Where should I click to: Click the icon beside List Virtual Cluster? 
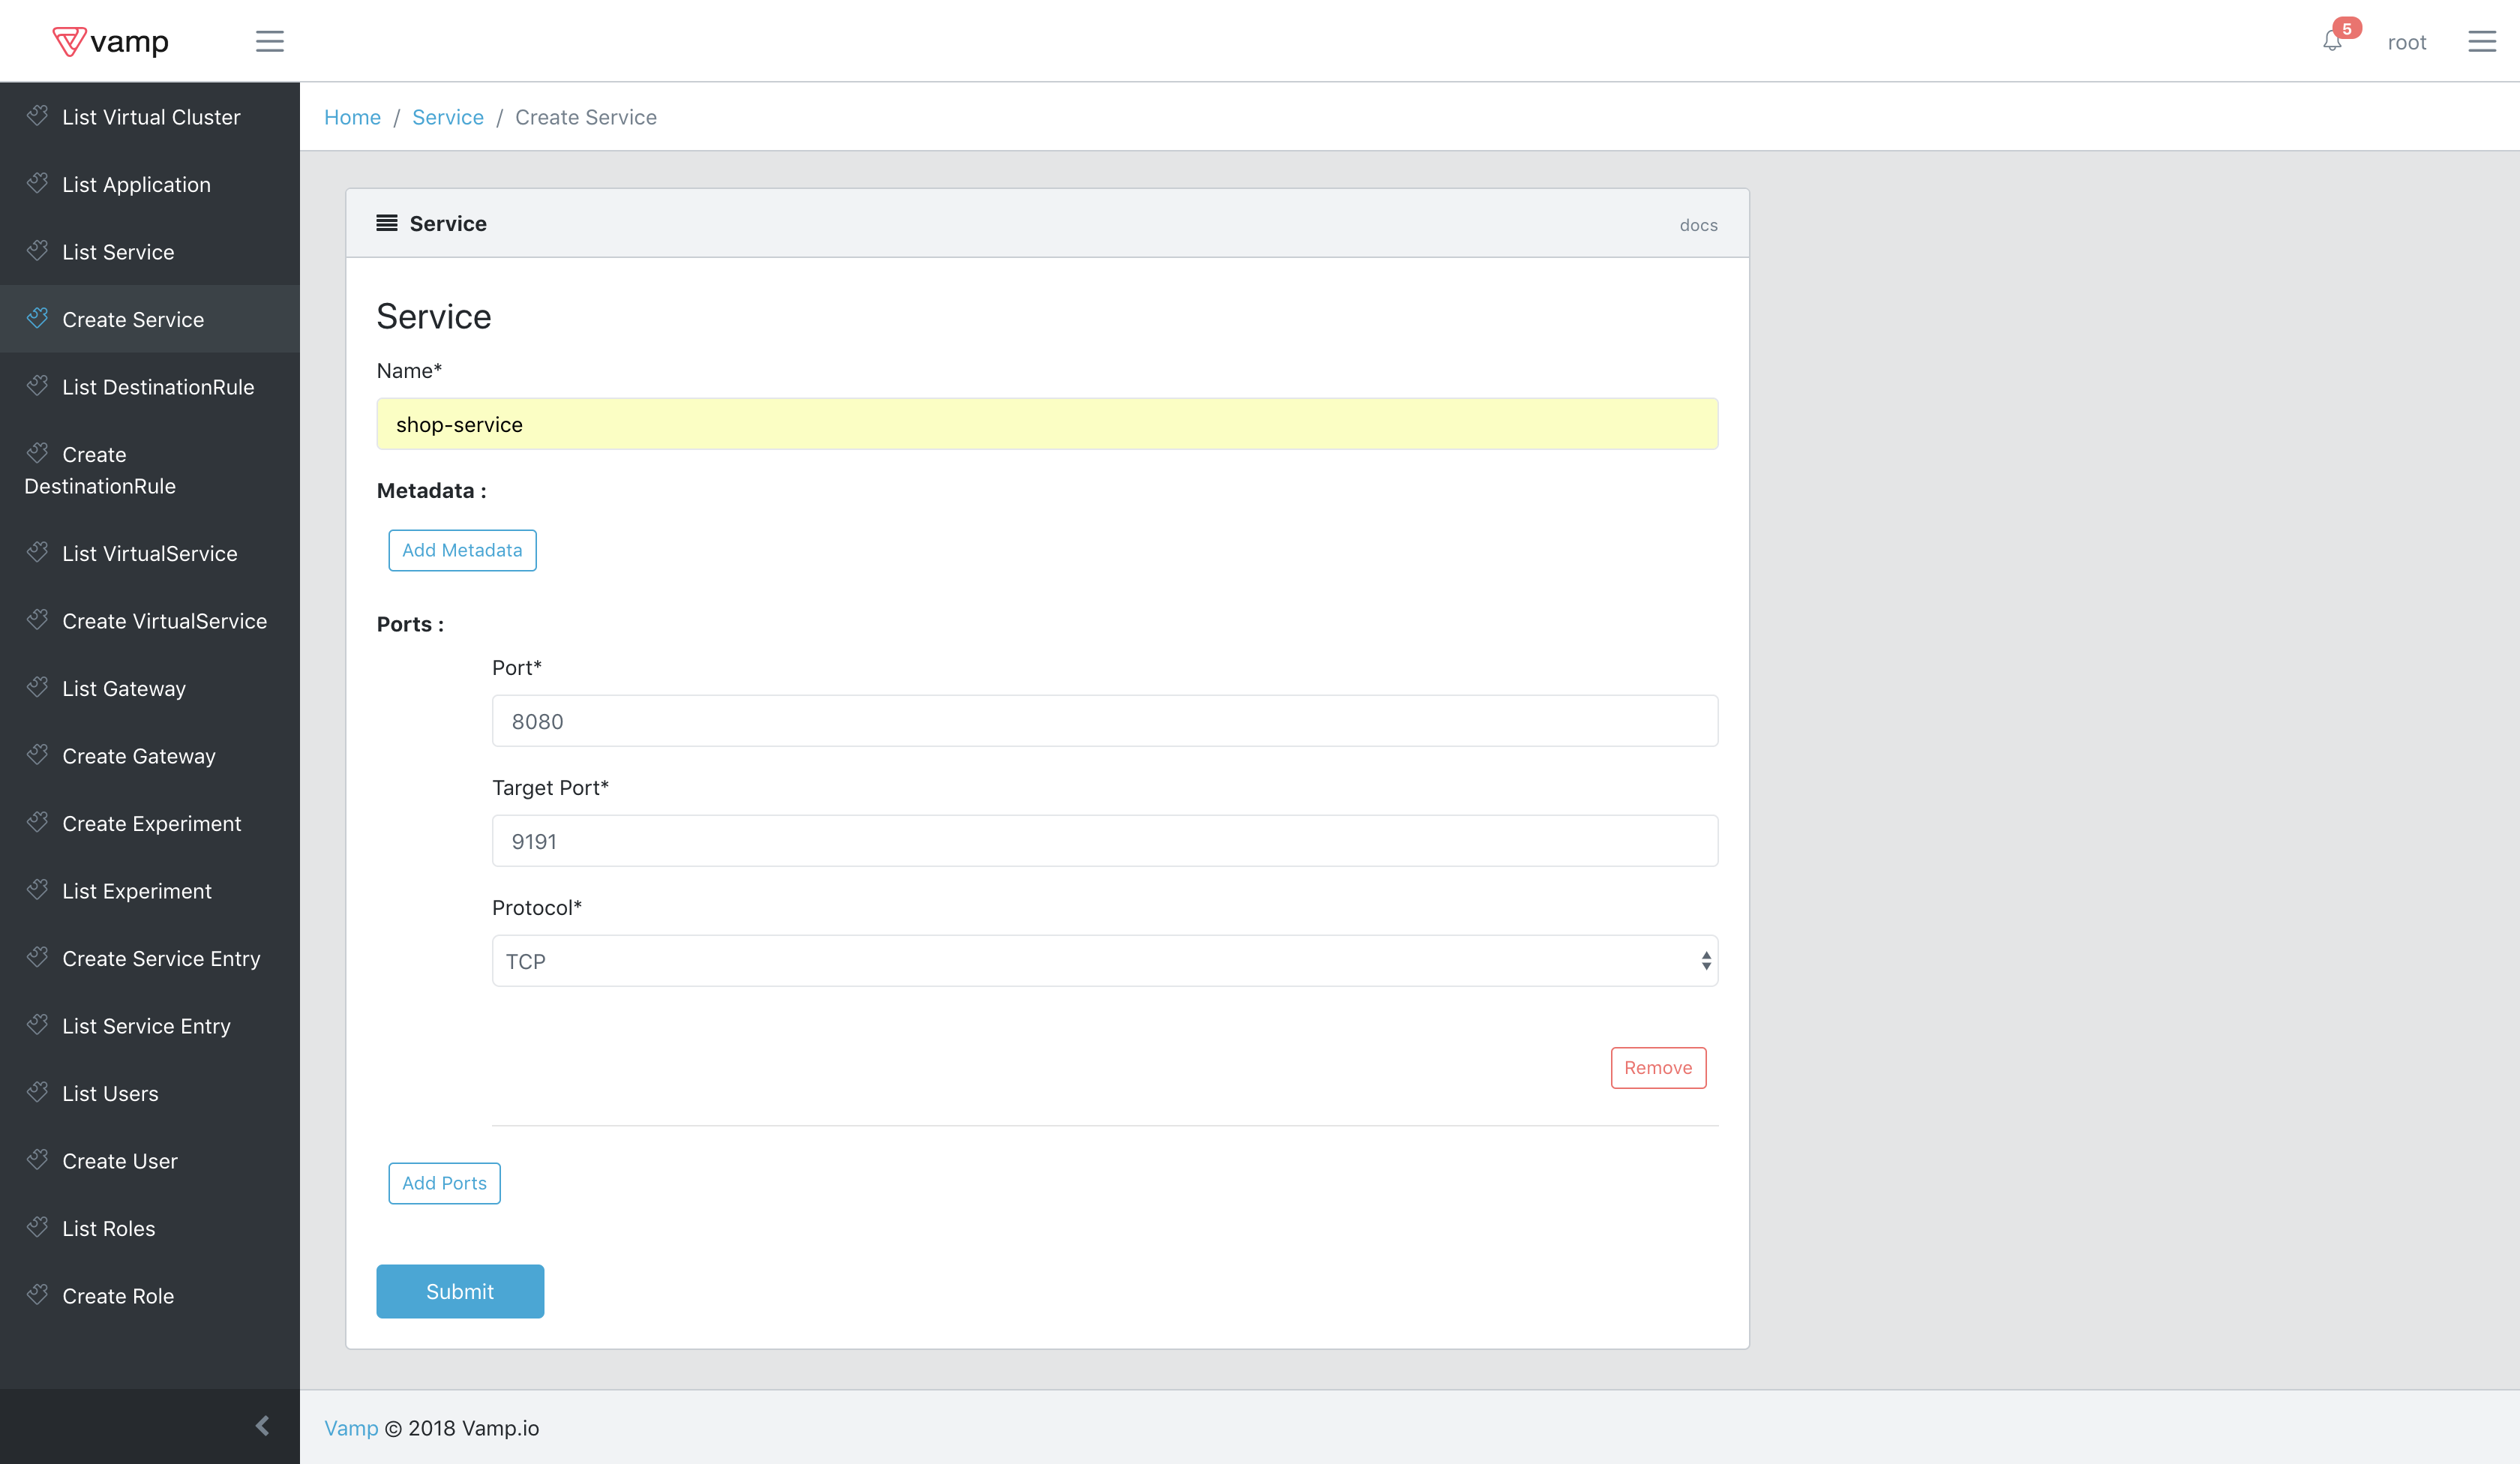tap(38, 116)
